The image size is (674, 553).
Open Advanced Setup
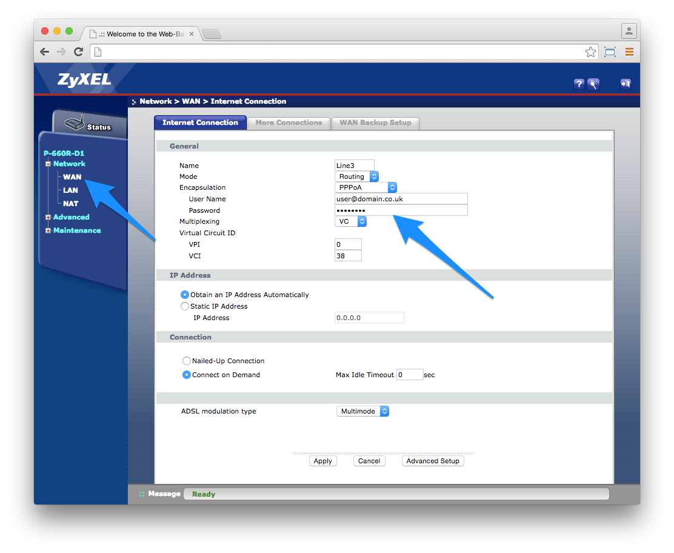pyautogui.click(x=433, y=461)
